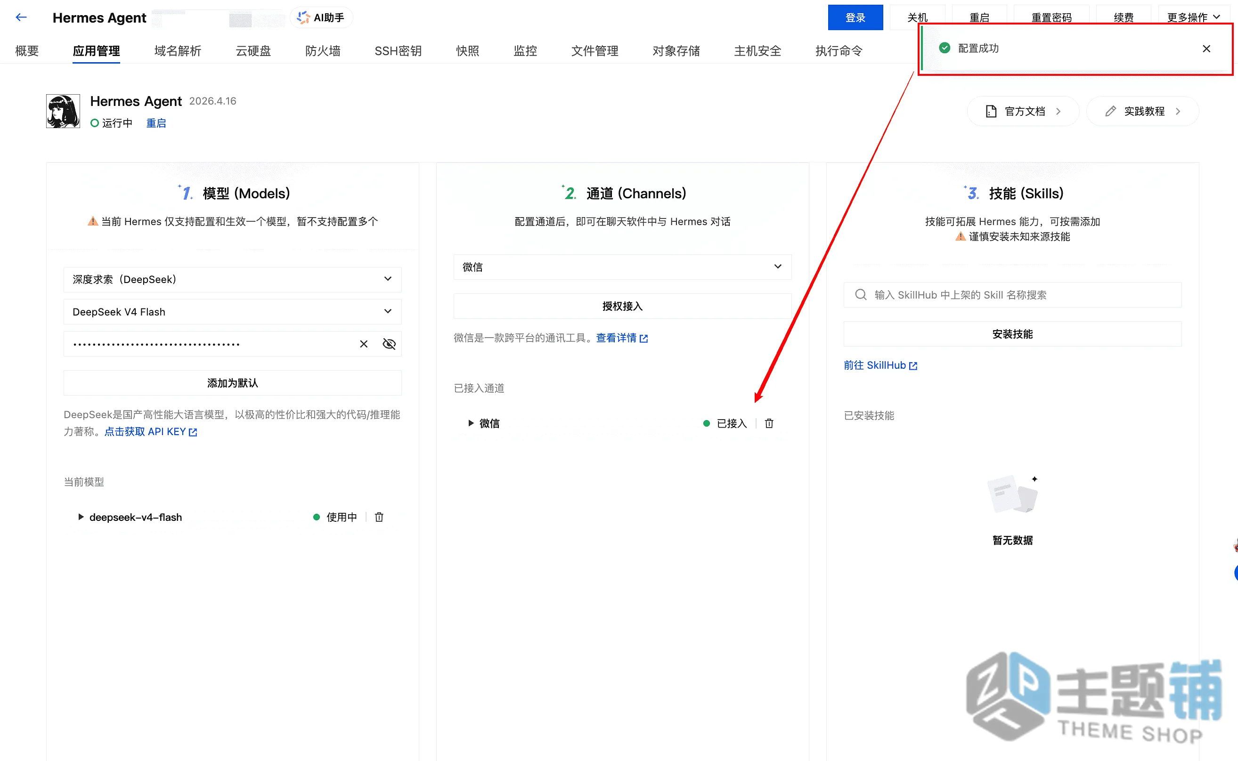Click the 重启 link under Hermes Agent
The width and height of the screenshot is (1238, 761).
[x=156, y=123]
